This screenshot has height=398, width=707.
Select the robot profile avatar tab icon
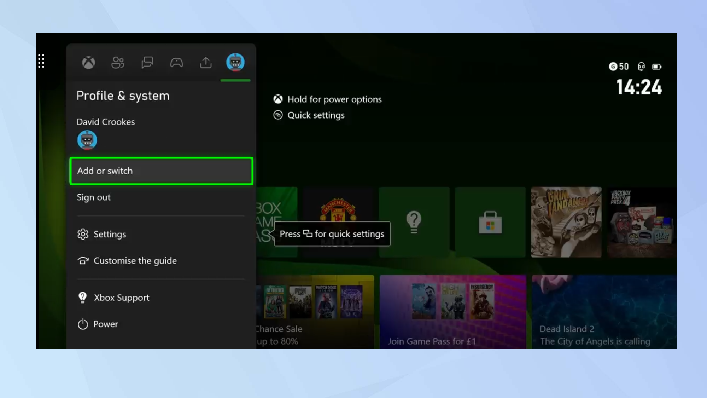[x=235, y=63]
